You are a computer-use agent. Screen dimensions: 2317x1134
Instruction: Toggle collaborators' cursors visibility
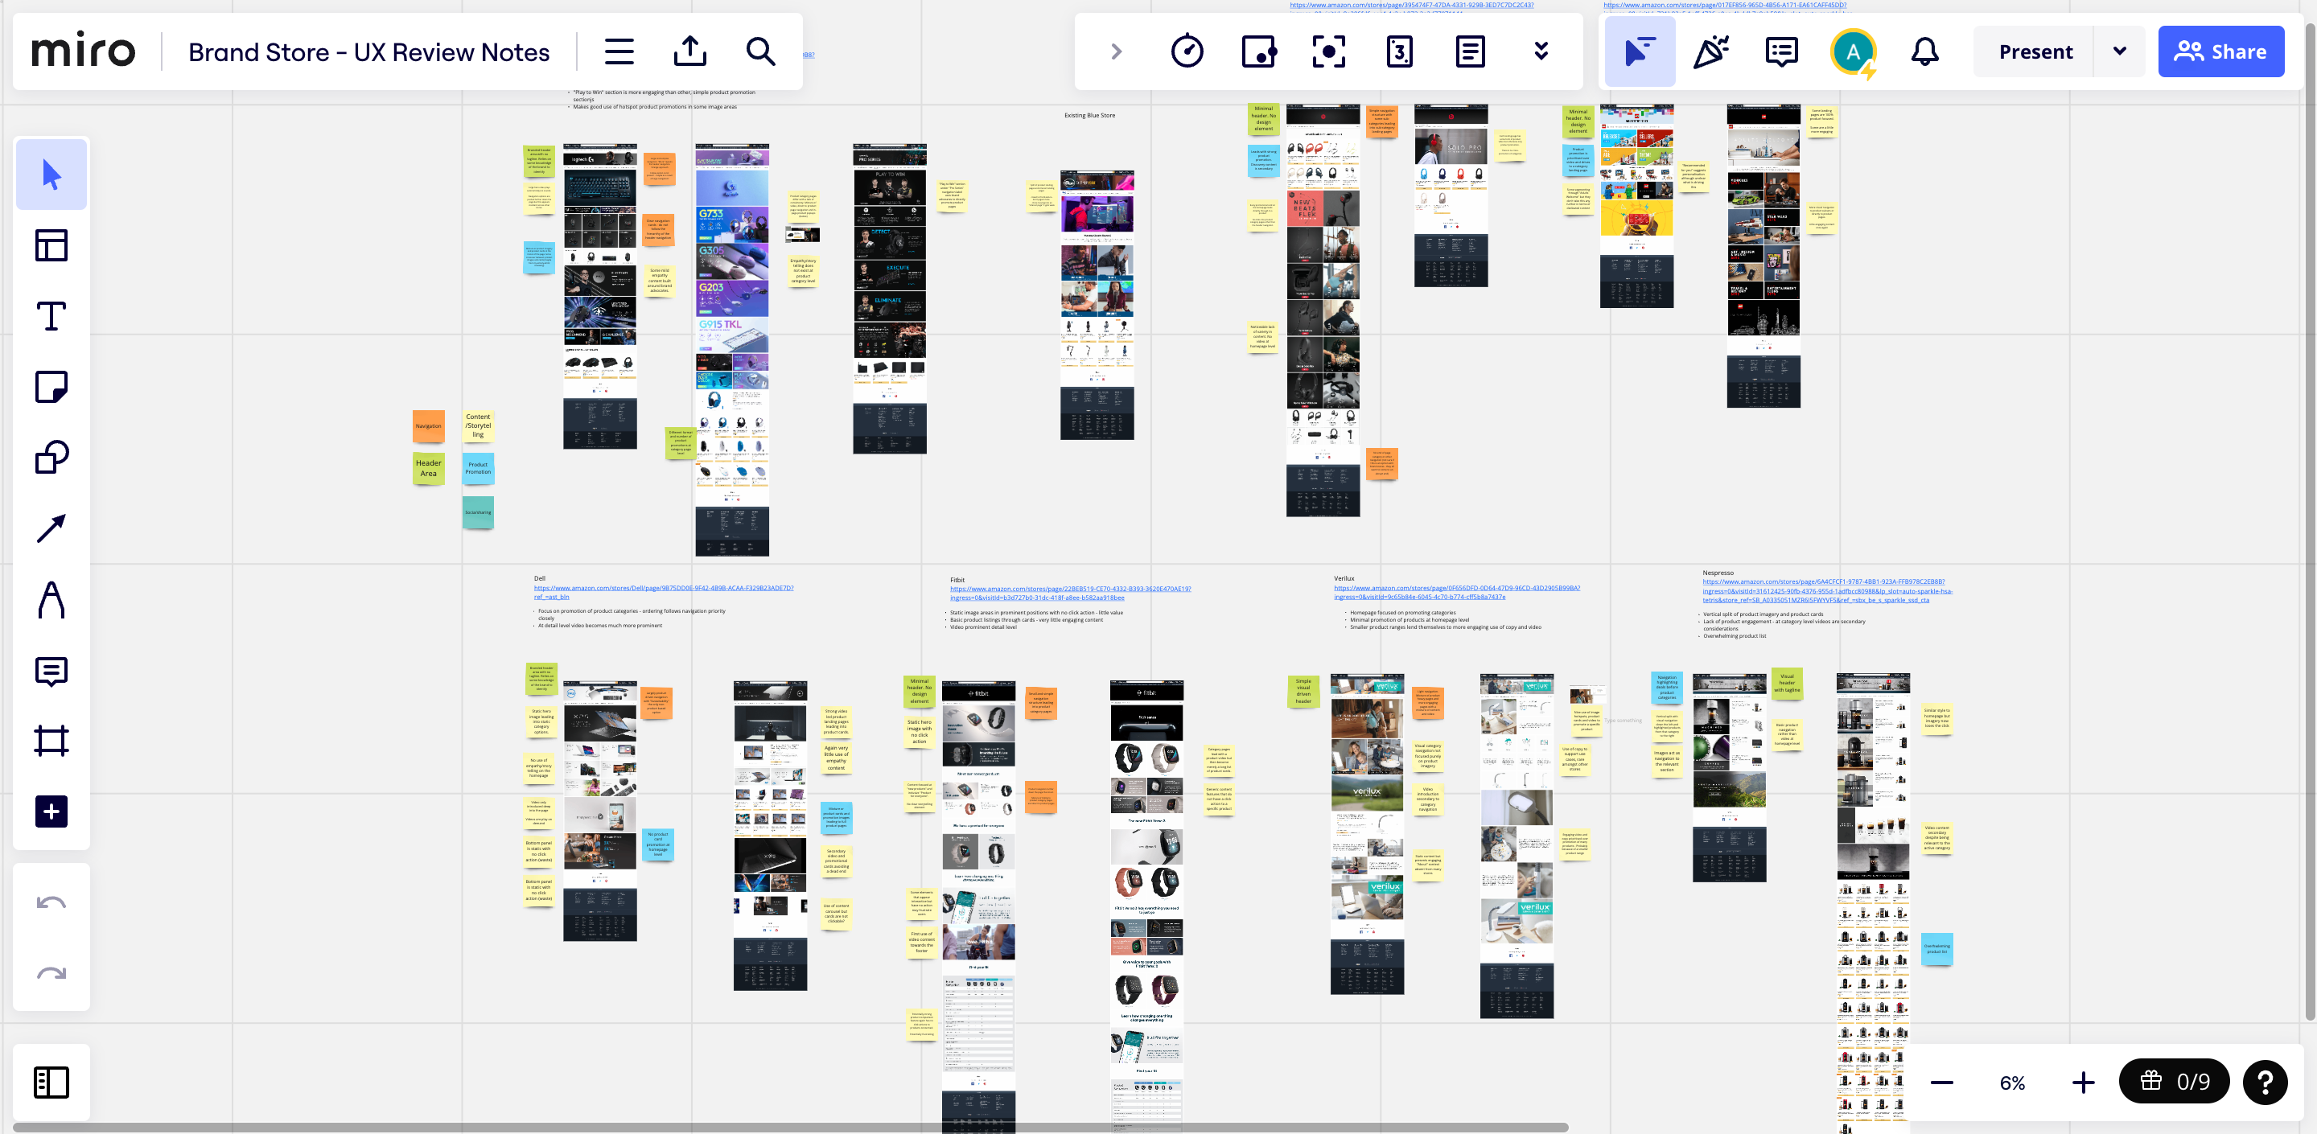click(x=1640, y=51)
